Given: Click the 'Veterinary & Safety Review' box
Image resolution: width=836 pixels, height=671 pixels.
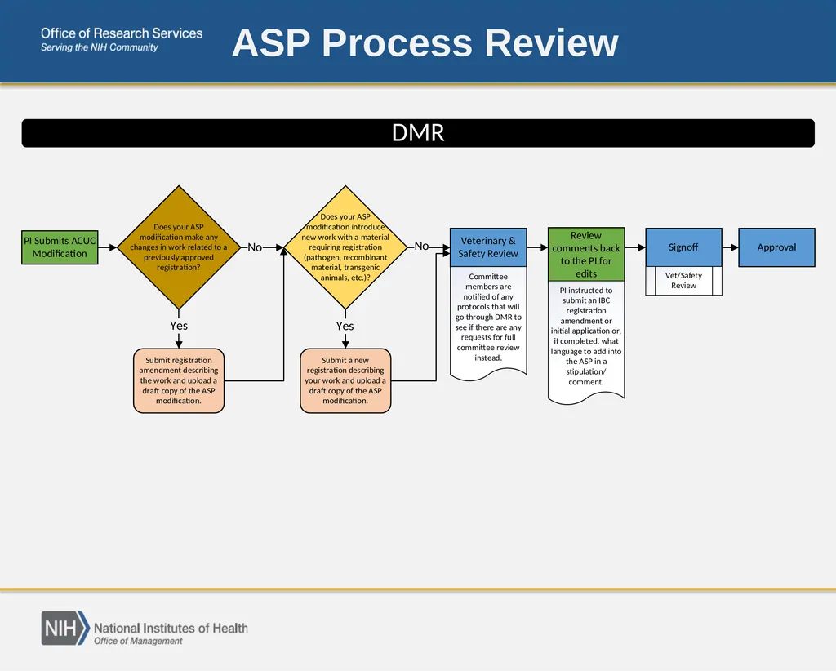Looking at the screenshot, I should pos(488,247).
